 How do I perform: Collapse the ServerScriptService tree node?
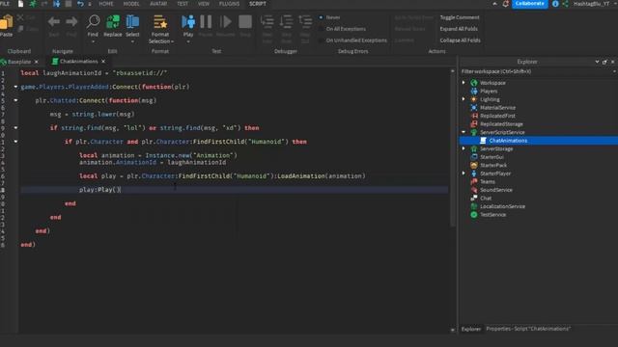(x=463, y=132)
